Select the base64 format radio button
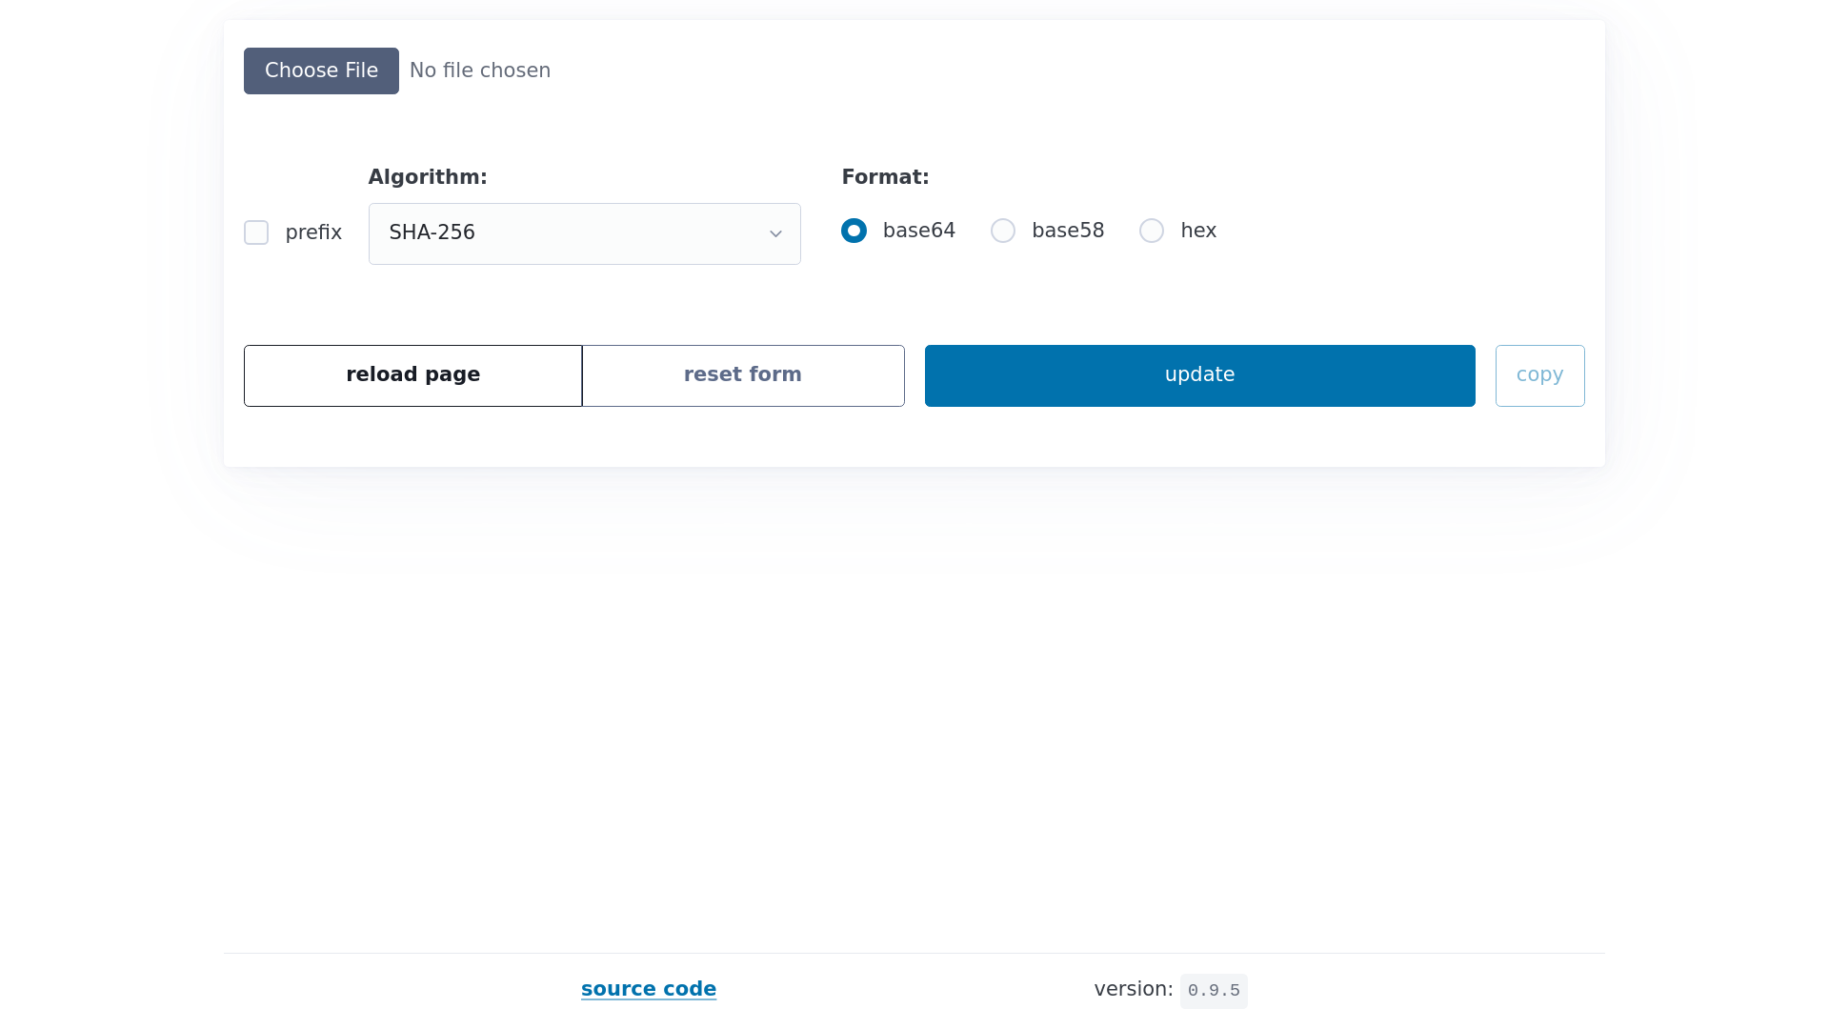 [x=854, y=231]
